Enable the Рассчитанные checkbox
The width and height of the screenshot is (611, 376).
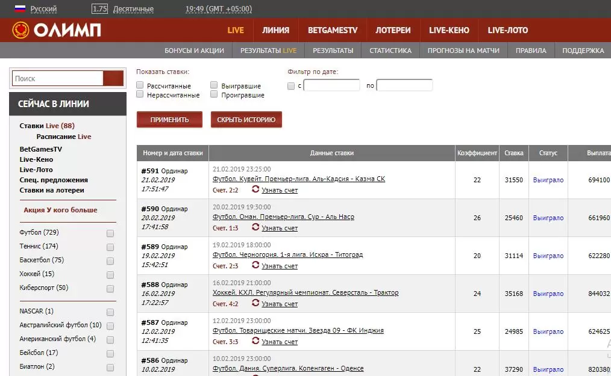pos(140,85)
